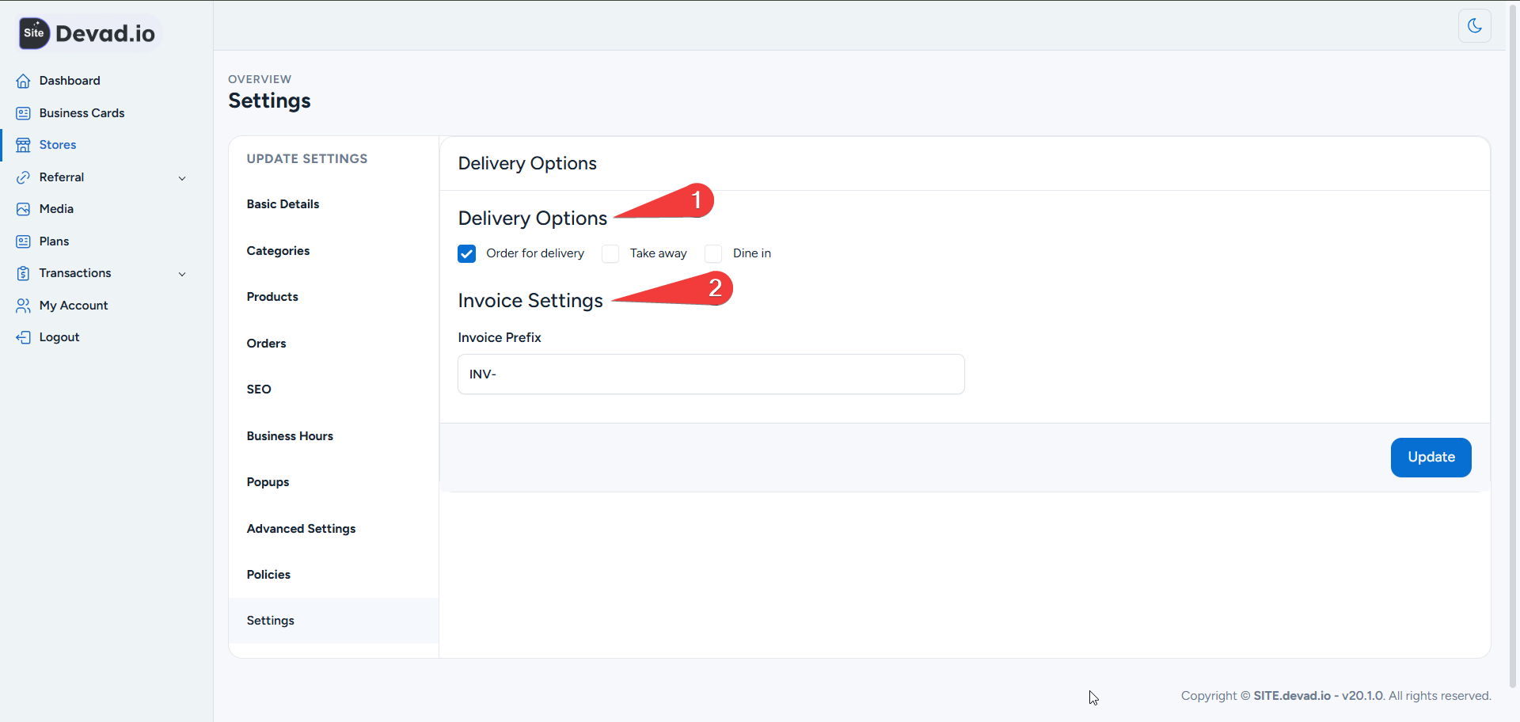
Task: Uncheck the Order for delivery checkbox
Action: (467, 253)
